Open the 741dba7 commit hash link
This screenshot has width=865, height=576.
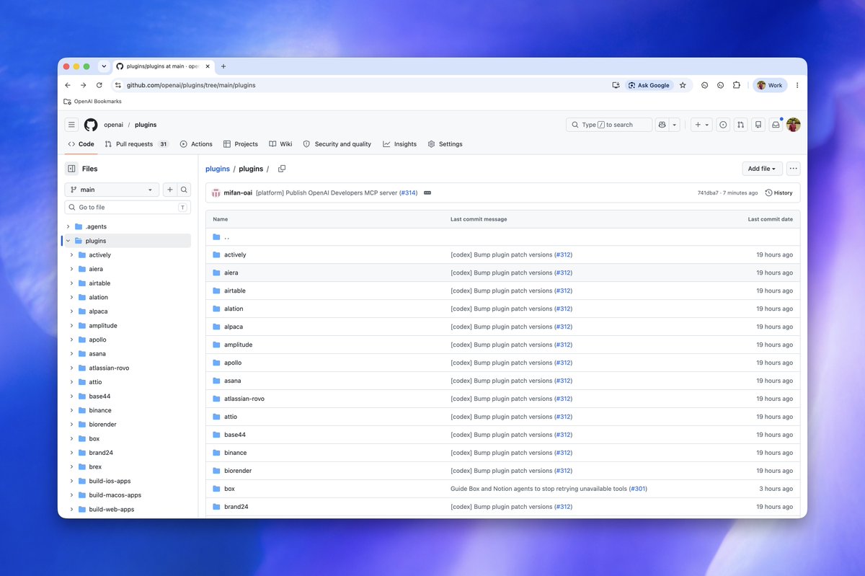point(709,193)
